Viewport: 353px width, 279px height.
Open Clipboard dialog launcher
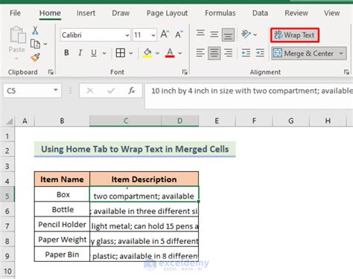51,72
